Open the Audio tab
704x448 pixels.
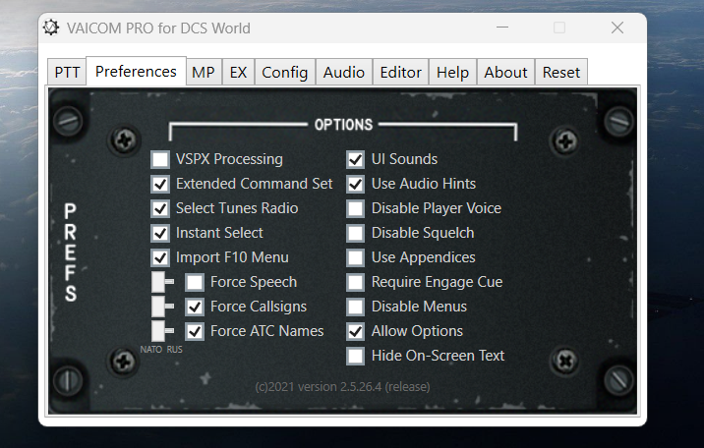tap(344, 72)
